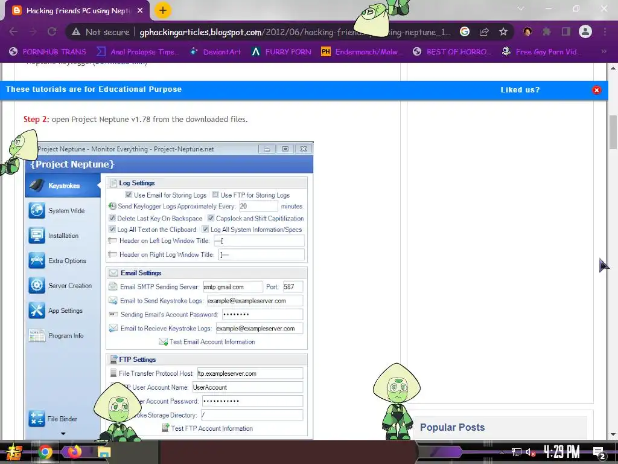The width and height of the screenshot is (618, 464).
Task: Open Chrome tab search chevron
Action: tap(521, 8)
